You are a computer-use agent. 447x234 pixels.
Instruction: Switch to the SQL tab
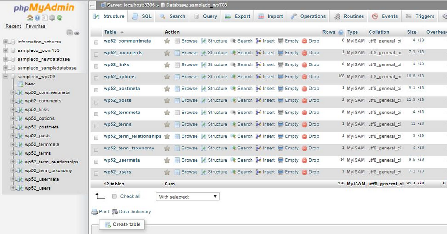coord(142,16)
